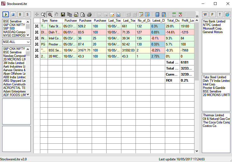The width and height of the screenshot is (232, 162).
Task: Click the green play start button
Action: coord(6,14)
